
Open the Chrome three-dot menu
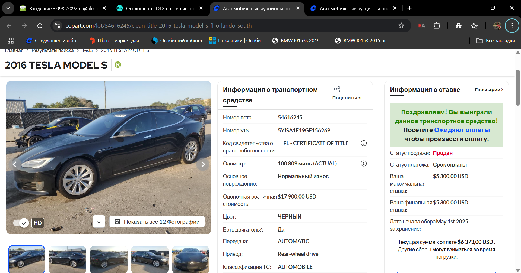tap(512, 26)
